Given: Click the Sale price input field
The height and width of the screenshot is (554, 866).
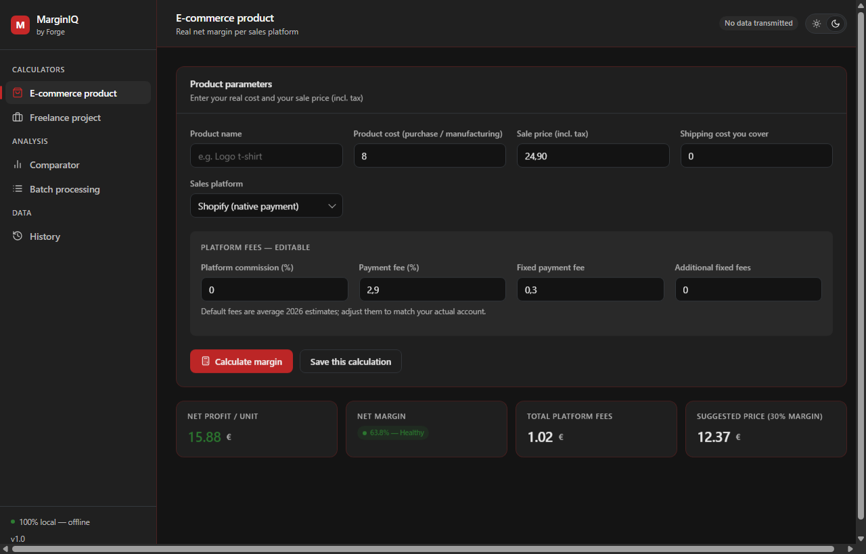Looking at the screenshot, I should coord(593,155).
